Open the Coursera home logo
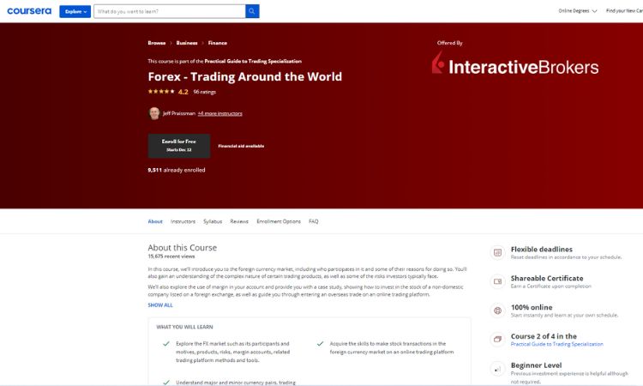643x386 pixels. (x=29, y=11)
